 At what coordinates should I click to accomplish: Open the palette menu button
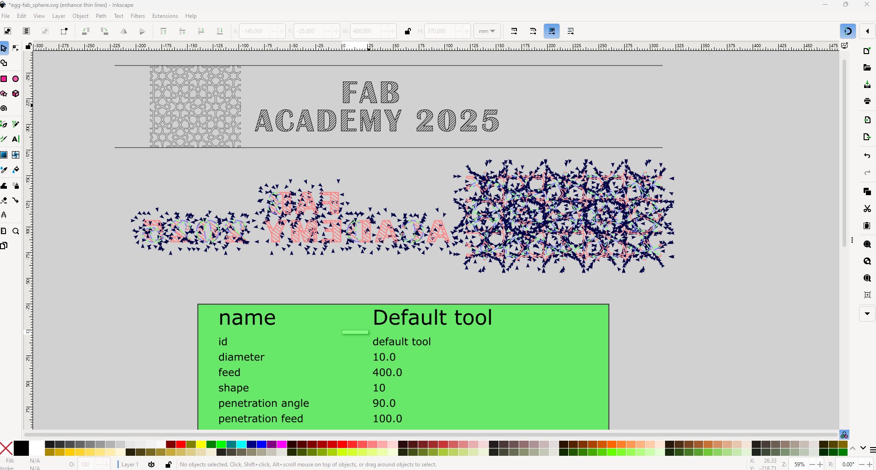[872, 449]
